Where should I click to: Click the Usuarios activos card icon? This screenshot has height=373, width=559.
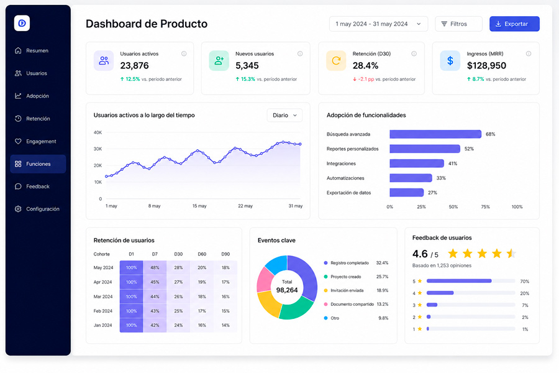pos(104,61)
